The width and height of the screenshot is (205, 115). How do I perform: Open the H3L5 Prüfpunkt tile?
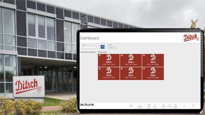(109, 60)
